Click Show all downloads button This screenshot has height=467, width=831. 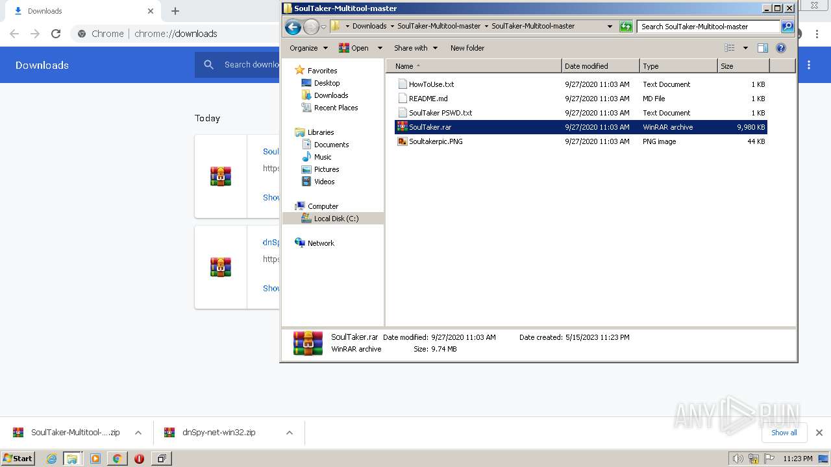point(784,433)
